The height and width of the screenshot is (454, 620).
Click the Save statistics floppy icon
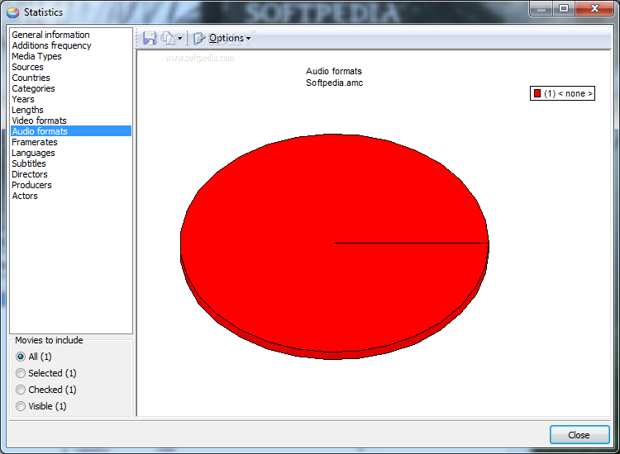coord(150,38)
